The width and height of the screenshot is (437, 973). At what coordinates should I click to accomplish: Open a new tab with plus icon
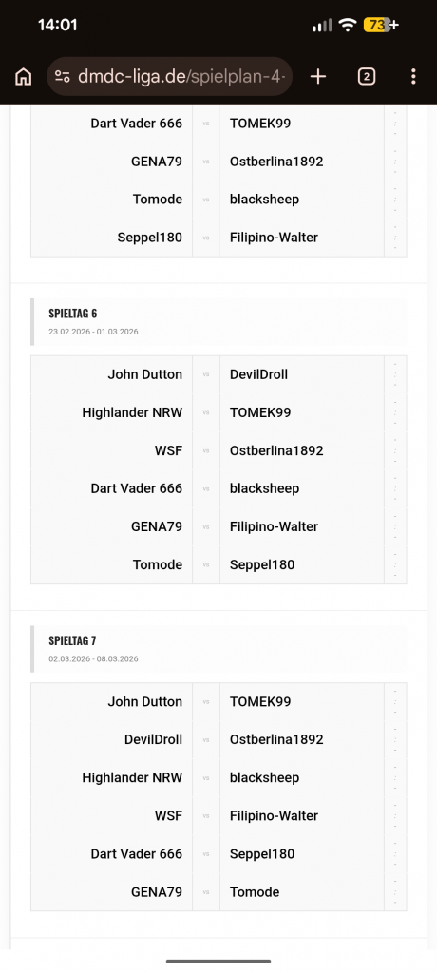point(318,76)
